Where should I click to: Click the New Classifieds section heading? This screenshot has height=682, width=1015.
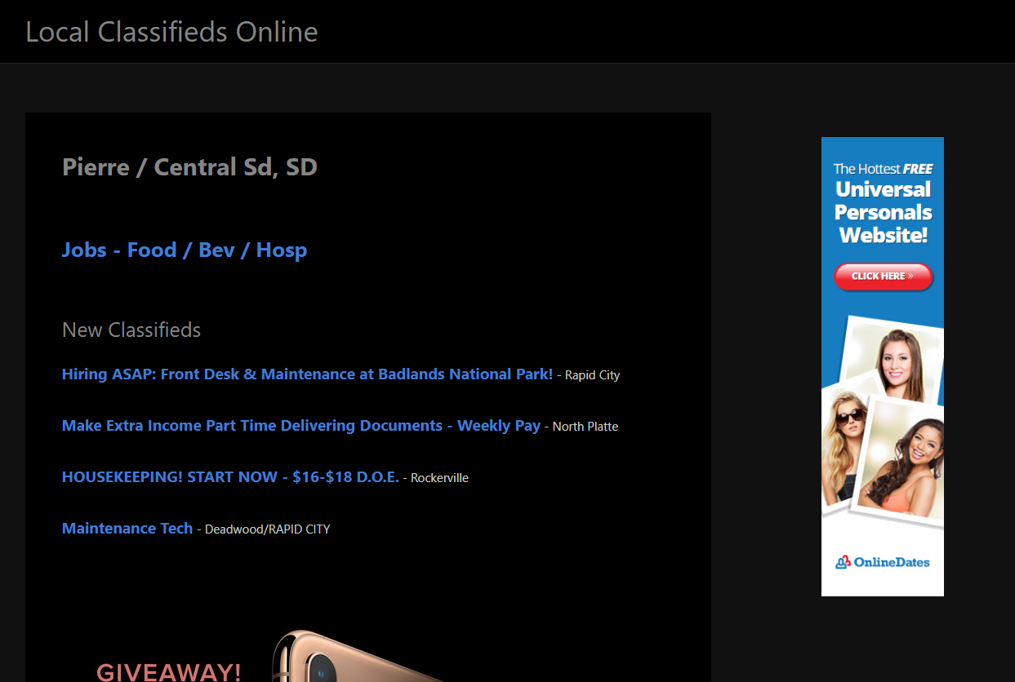coord(131,330)
